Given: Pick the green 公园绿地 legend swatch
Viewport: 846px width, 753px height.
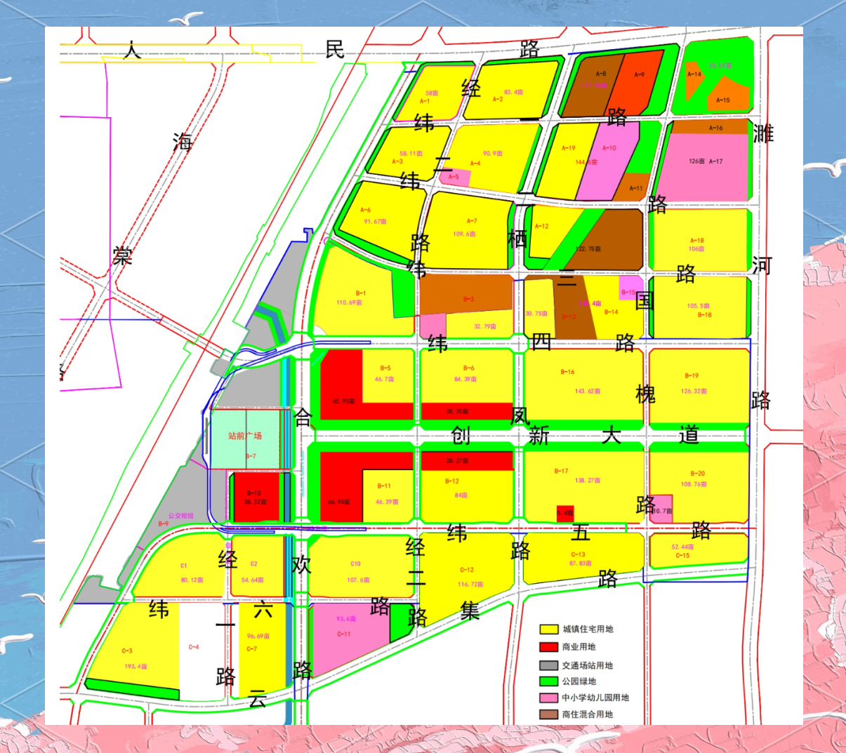Looking at the screenshot, I should tap(549, 681).
